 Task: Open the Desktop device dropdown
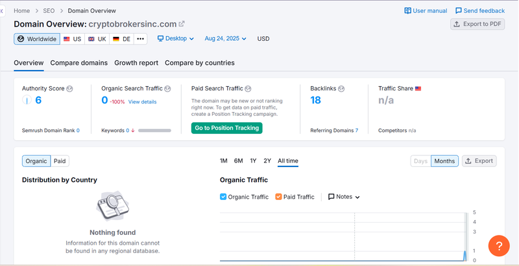coord(175,39)
